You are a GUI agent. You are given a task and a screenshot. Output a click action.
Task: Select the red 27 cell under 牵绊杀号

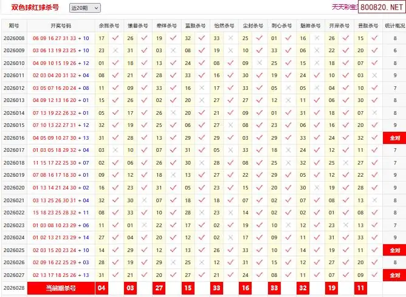point(159,288)
